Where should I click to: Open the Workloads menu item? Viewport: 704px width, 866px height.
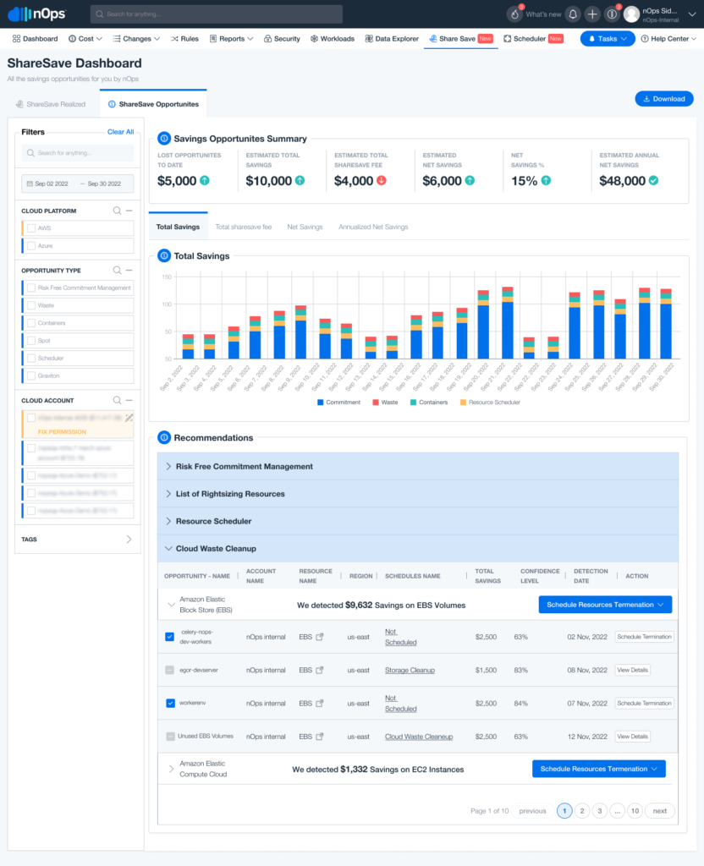(x=332, y=39)
